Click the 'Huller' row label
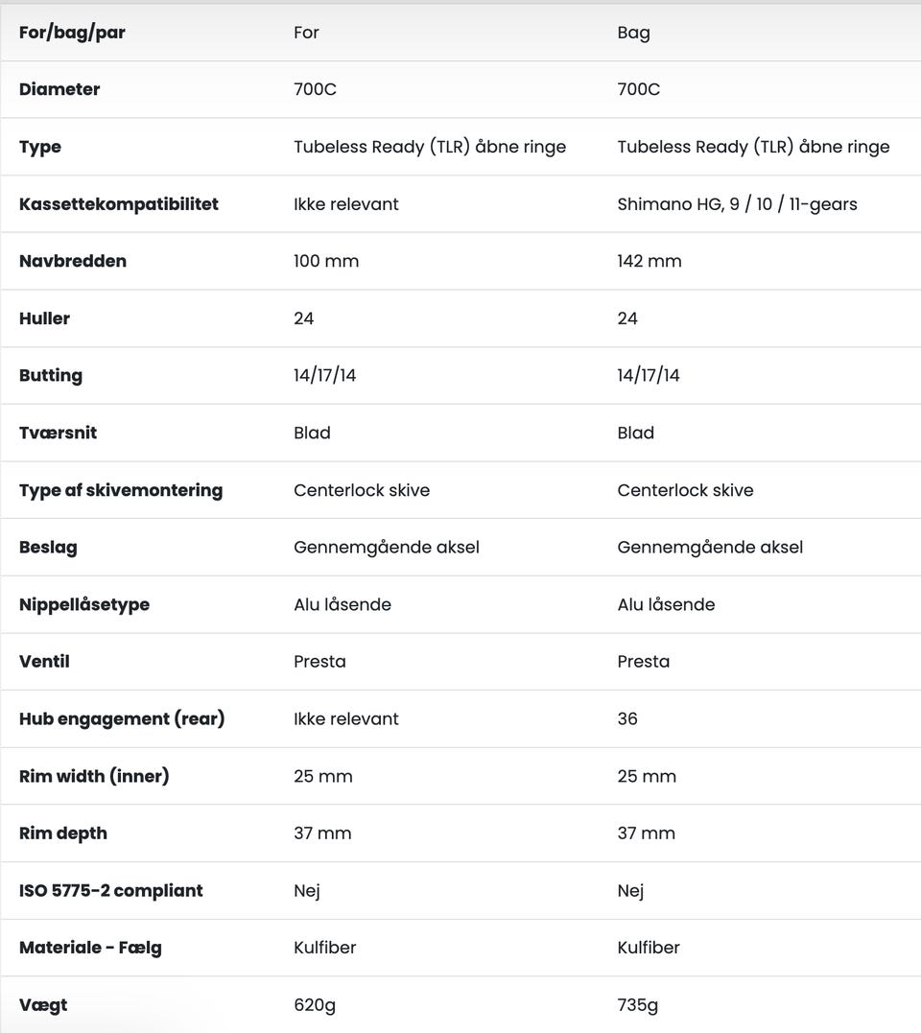The width and height of the screenshot is (921, 1033). (x=44, y=318)
